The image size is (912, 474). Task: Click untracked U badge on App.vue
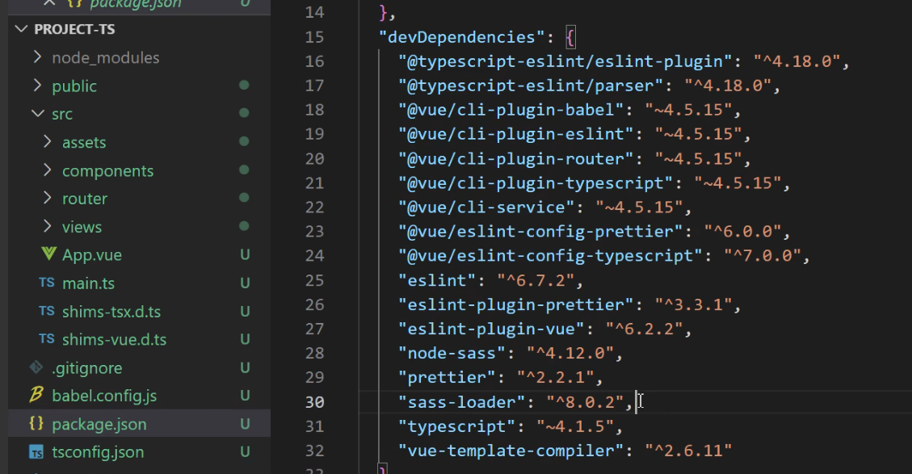coord(245,254)
